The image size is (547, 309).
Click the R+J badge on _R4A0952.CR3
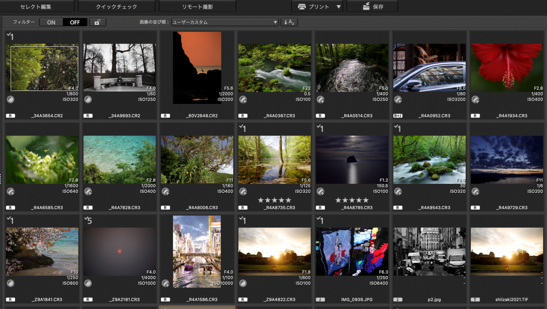point(398,116)
